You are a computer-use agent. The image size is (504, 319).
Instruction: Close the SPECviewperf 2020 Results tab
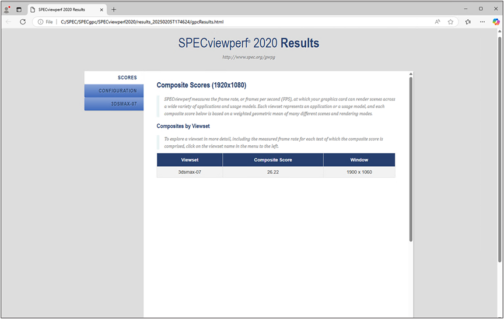click(x=101, y=10)
